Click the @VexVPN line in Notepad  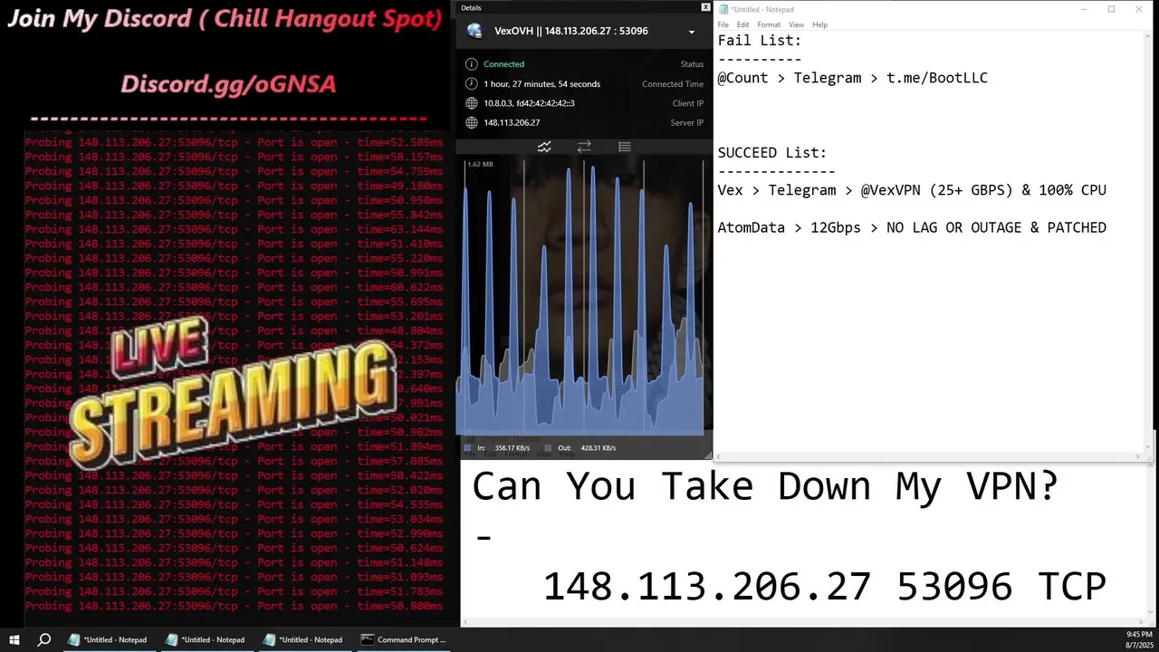(912, 190)
